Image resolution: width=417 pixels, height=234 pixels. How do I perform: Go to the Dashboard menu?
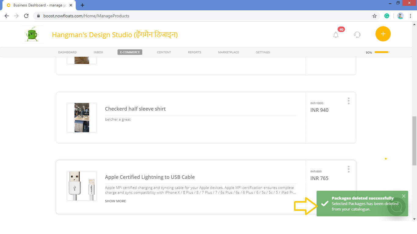click(67, 52)
